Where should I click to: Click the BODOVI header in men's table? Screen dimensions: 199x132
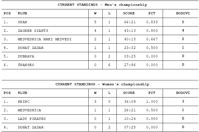[183, 13]
